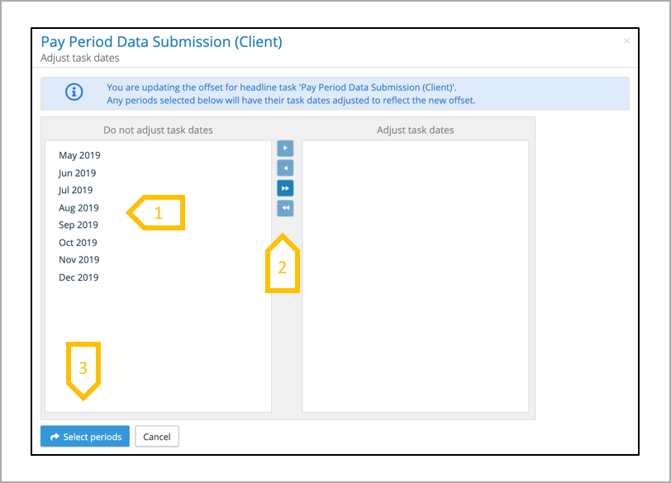Choose Oct 2019 from the list
The width and height of the screenshot is (671, 483).
tap(78, 243)
